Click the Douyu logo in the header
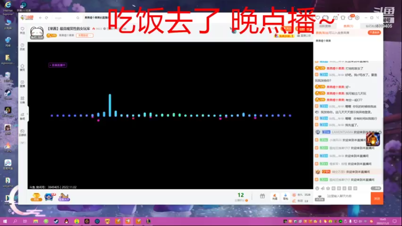 coord(27,18)
